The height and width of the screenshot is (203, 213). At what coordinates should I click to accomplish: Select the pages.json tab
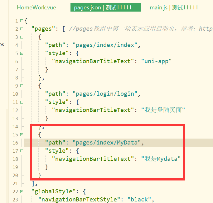106,8
